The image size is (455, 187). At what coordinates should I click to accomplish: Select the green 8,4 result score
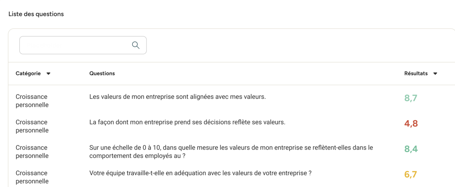click(x=411, y=149)
